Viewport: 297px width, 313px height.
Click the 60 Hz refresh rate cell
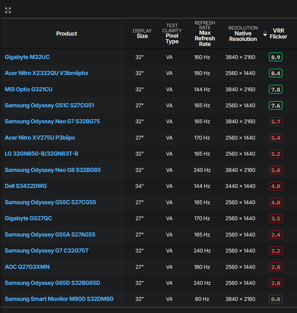pos(202,299)
